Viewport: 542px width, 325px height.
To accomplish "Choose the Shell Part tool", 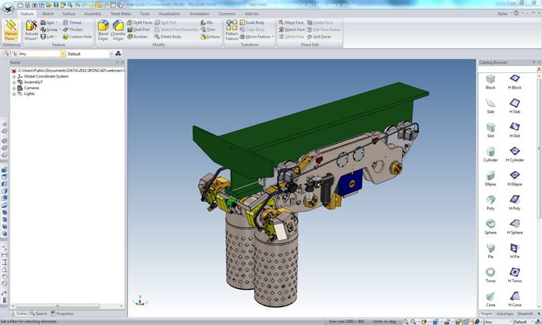I will click(x=138, y=30).
